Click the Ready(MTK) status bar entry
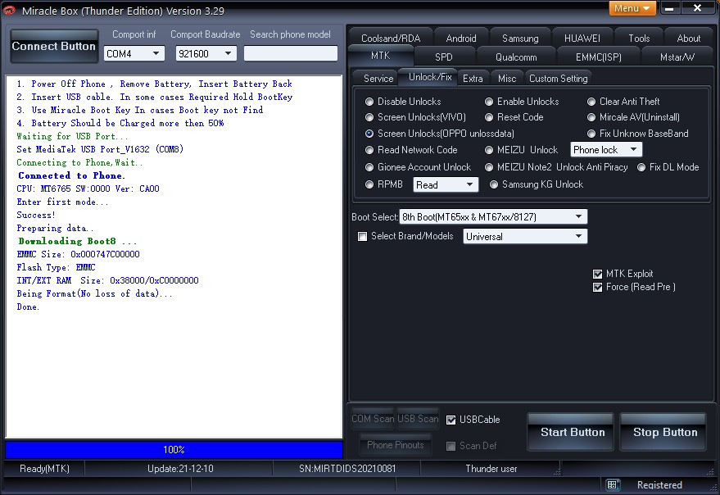Image resolution: width=720 pixels, height=495 pixels. point(44,469)
